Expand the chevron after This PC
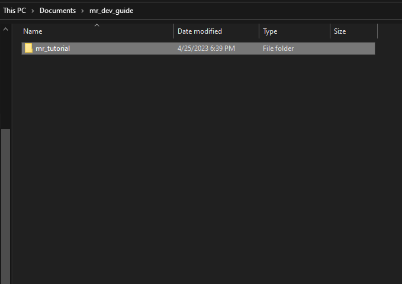This screenshot has width=402, height=284. click(33, 11)
